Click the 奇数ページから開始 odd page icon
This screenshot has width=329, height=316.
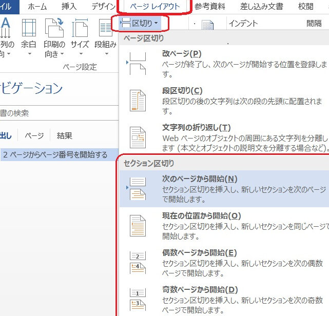click(x=138, y=300)
